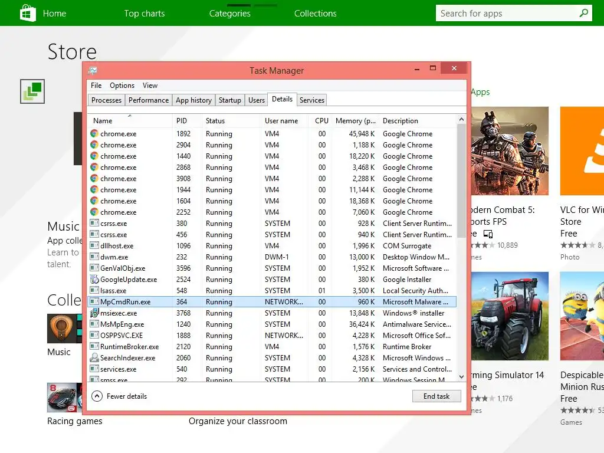Sort by the CPU column header
The width and height of the screenshot is (604, 453).
(x=320, y=120)
